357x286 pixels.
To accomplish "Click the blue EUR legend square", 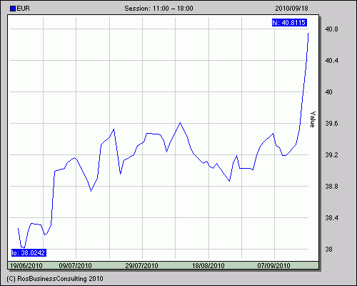I will tap(13, 9).
